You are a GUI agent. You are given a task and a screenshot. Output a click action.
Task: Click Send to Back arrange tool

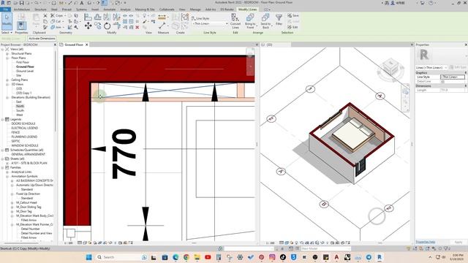265,21
